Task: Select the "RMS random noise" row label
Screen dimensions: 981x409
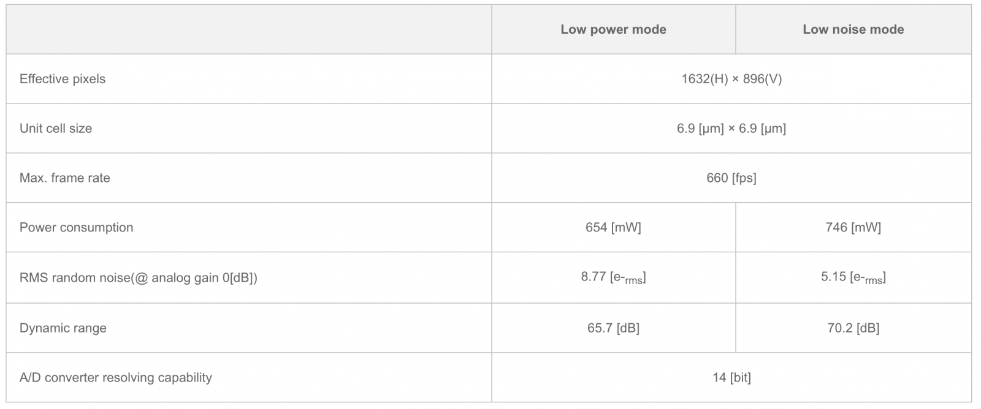Action: pyautogui.click(x=138, y=278)
